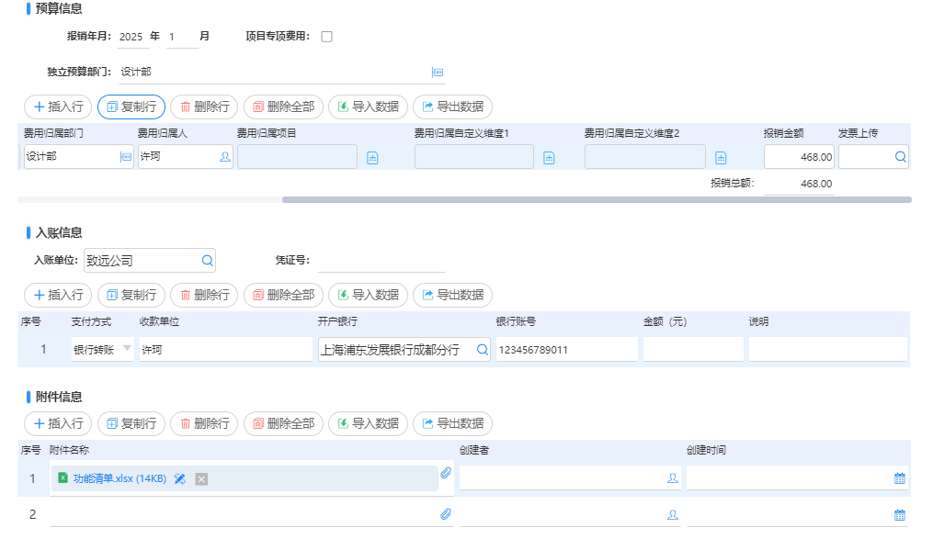
Task: Click 插入行 in the 预算信息 section
Action: click(58, 107)
